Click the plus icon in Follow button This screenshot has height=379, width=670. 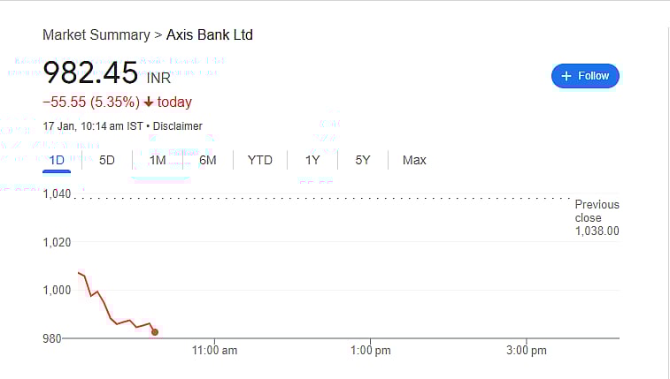566,76
